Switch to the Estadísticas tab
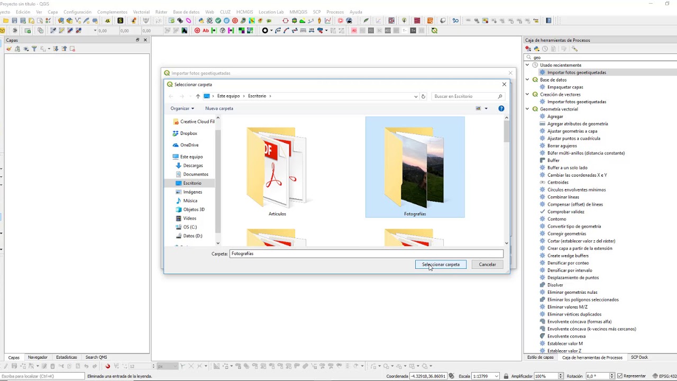 [x=66, y=357]
